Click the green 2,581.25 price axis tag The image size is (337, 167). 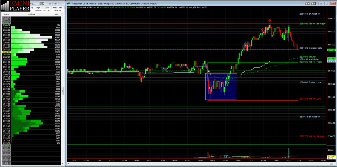tap(332, 50)
